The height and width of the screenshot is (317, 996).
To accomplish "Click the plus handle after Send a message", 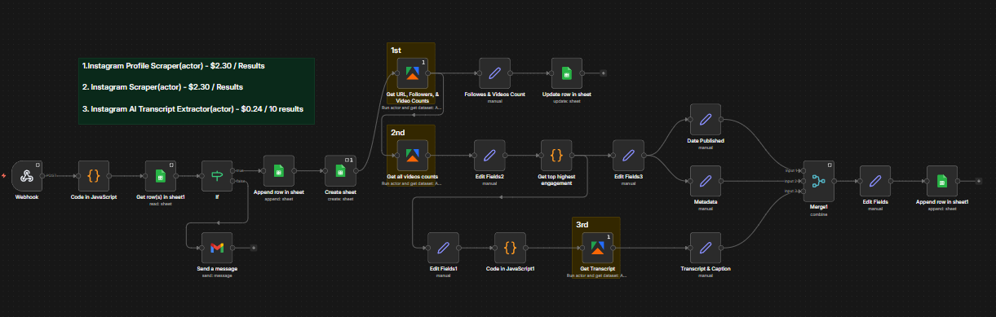I will [254, 247].
